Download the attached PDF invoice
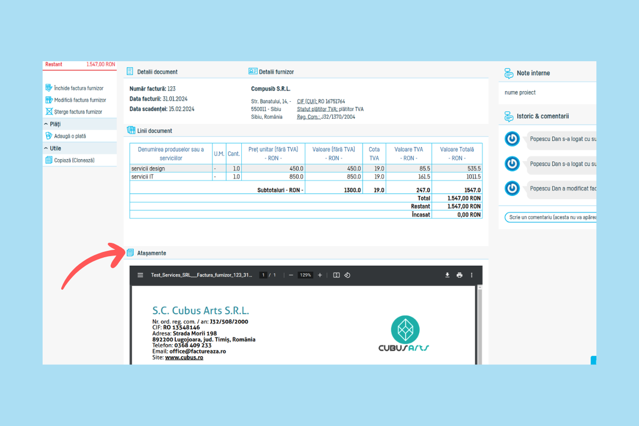The image size is (639, 426). pyautogui.click(x=447, y=275)
